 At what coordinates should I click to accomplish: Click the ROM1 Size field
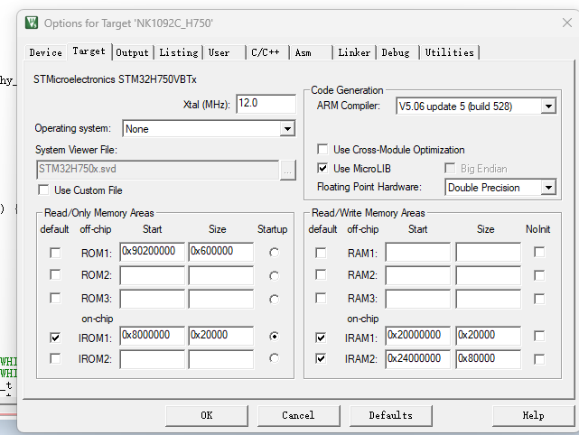(x=220, y=252)
